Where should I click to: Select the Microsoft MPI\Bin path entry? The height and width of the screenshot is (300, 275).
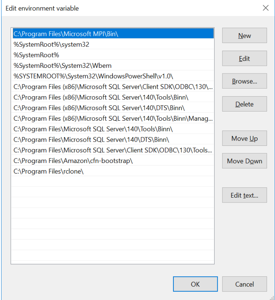[x=67, y=34]
